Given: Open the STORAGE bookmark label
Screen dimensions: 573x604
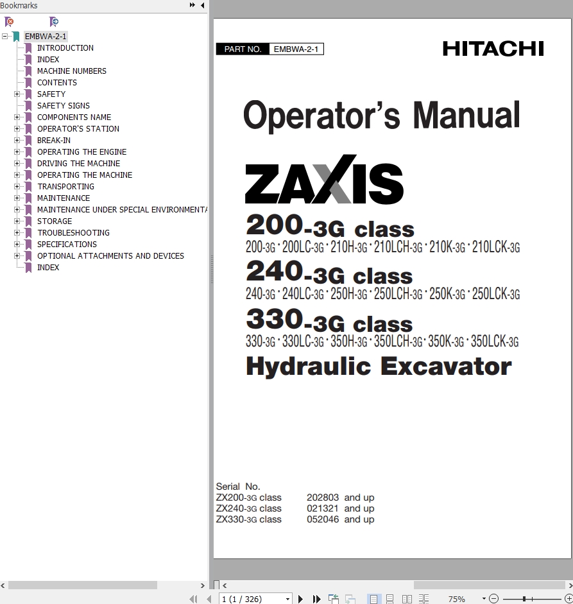Looking at the screenshot, I should tap(55, 221).
